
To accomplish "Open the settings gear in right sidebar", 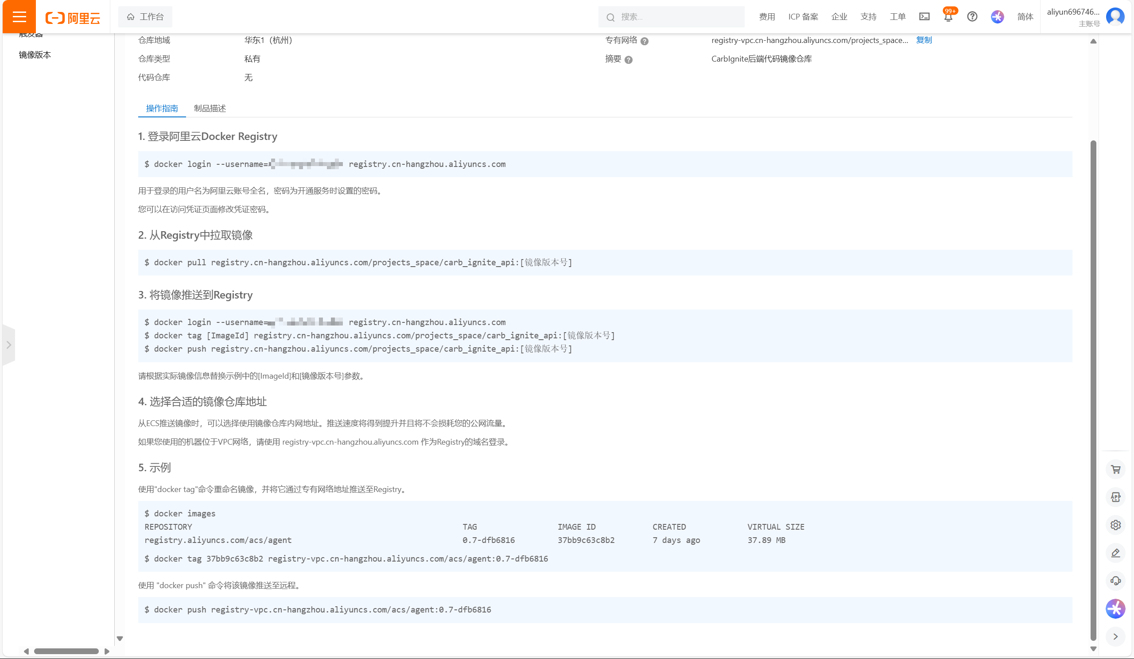I will (1115, 525).
